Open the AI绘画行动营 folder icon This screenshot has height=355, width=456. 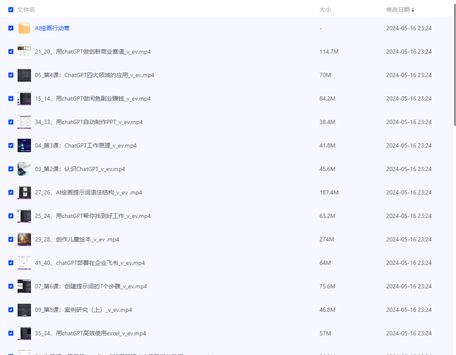click(x=24, y=29)
